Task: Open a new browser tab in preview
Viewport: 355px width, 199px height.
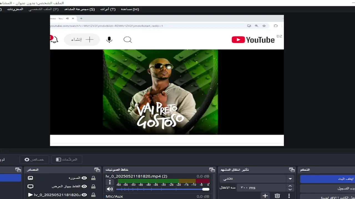Action: (x=81, y=19)
